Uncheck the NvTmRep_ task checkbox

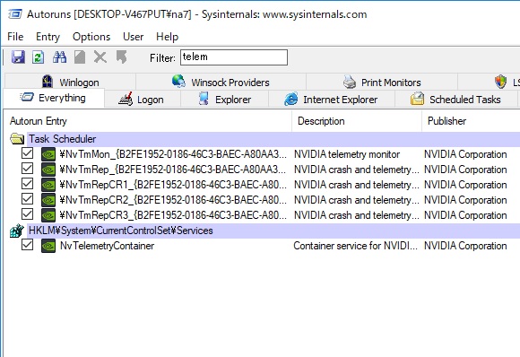pyautogui.click(x=27, y=169)
